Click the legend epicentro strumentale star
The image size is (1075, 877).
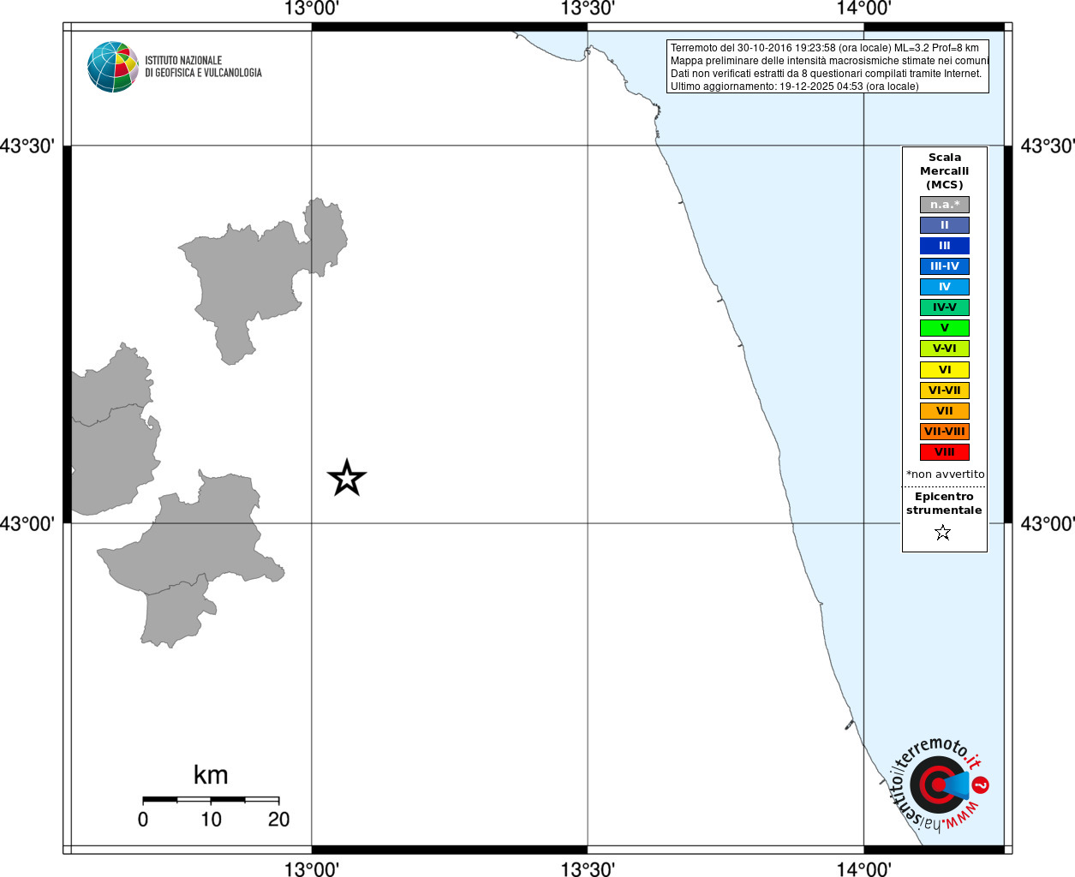point(943,533)
